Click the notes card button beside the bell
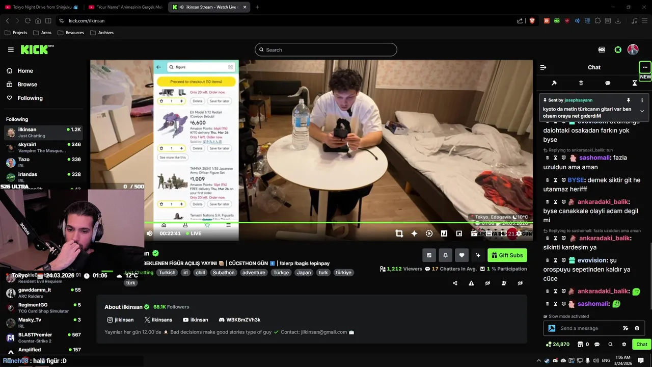652x367 pixels. pos(429,255)
